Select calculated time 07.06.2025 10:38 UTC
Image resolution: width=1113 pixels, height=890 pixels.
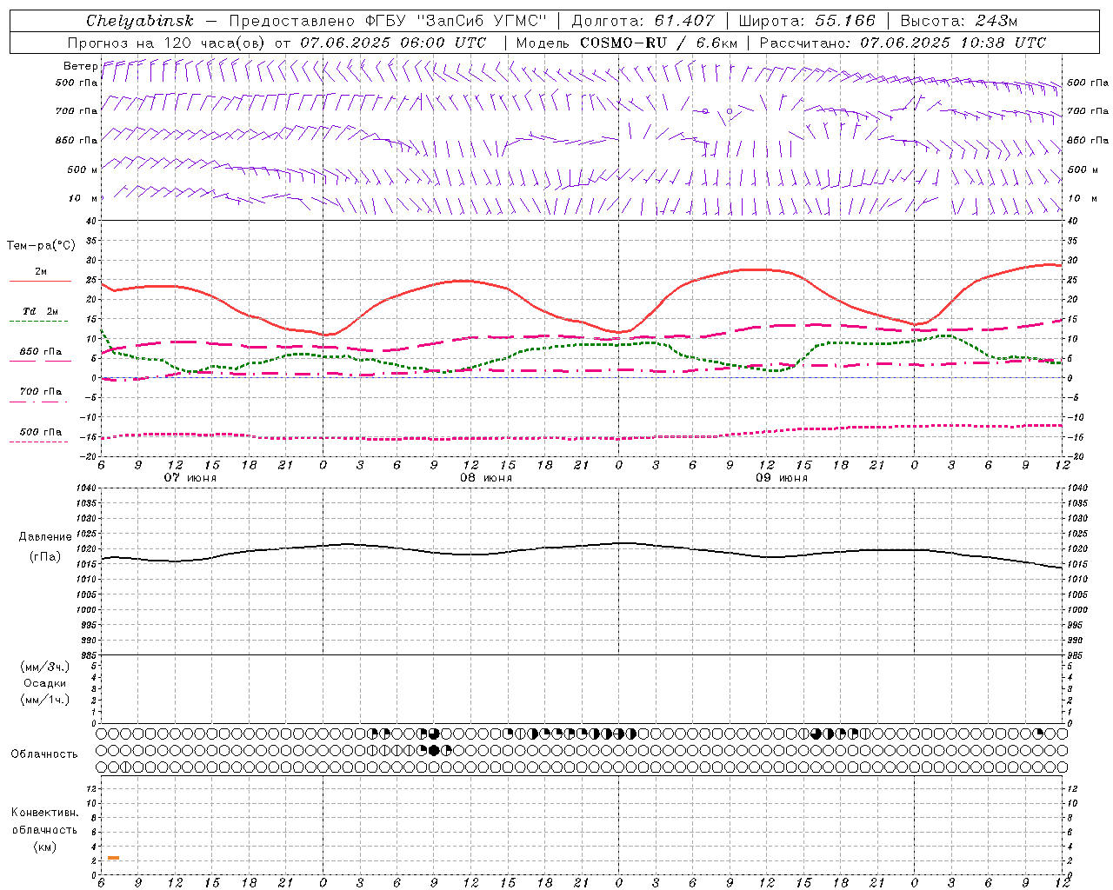click(953, 43)
